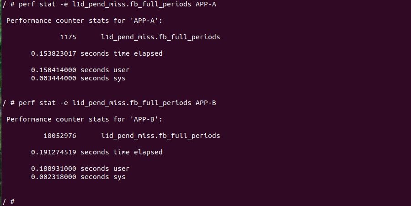Click the 0.003444000 seconds sys line
Screen dimensions: 411x206
78,78
